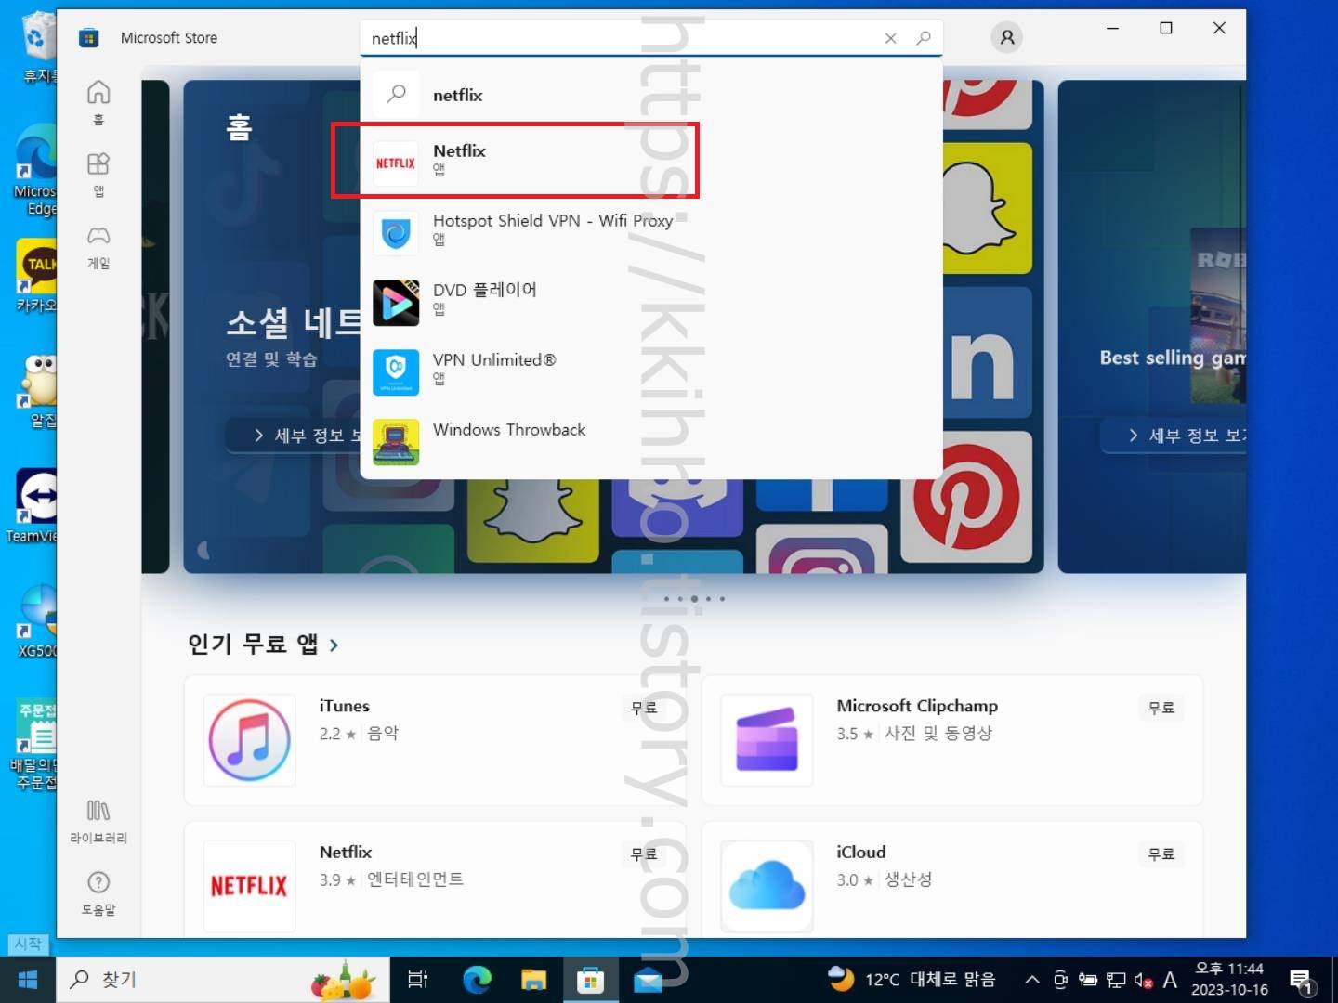1338x1003 pixels.
Task: Launch Microsoft Edge from the taskbar
Action: point(477,980)
